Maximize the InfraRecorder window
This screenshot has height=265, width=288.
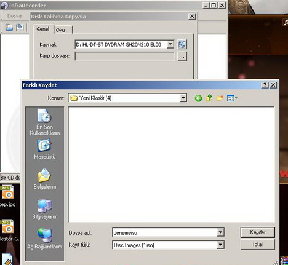[x=214, y=6]
